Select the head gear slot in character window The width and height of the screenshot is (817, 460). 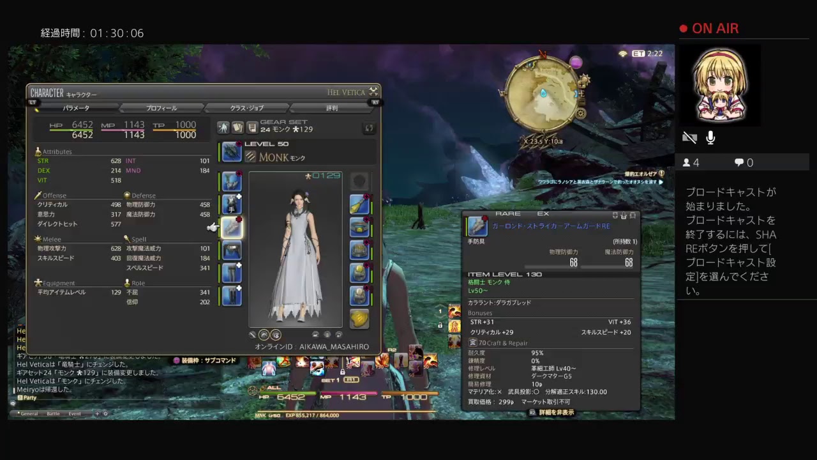coord(232,181)
